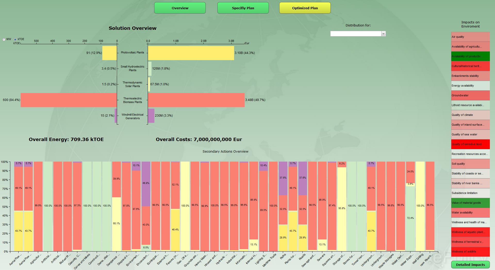Screen dimensions: 495x270
Task: Open Detailed Impacts
Action: pyautogui.click(x=471, y=265)
